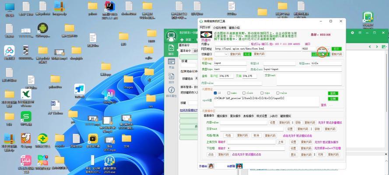The image size is (389, 175).
Task: Open 脚本属性 info icon in 按键精灵 sidebar
Action: point(171,92)
